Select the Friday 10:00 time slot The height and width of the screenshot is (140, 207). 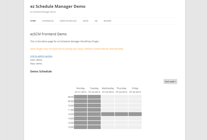click(135, 106)
